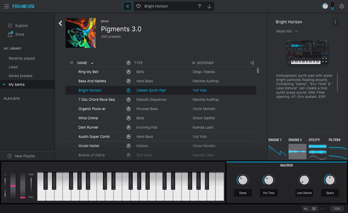Click pitch bend wheel
The image size is (348, 213).
[13, 186]
